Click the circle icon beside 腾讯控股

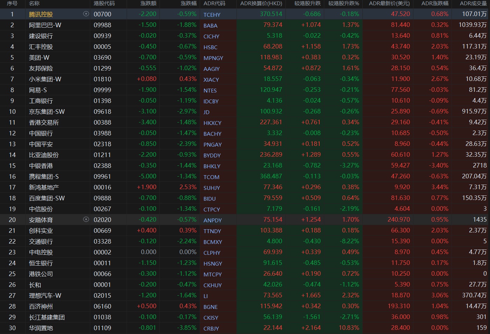(86, 14)
